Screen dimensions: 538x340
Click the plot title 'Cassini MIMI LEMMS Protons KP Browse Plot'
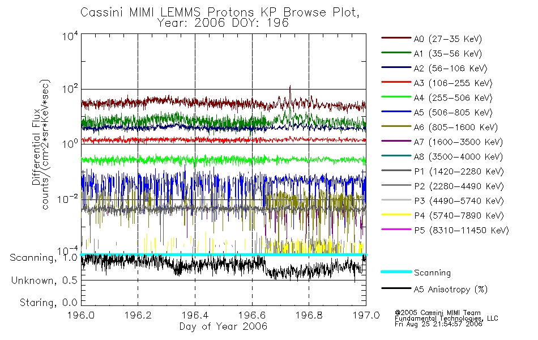220,12
